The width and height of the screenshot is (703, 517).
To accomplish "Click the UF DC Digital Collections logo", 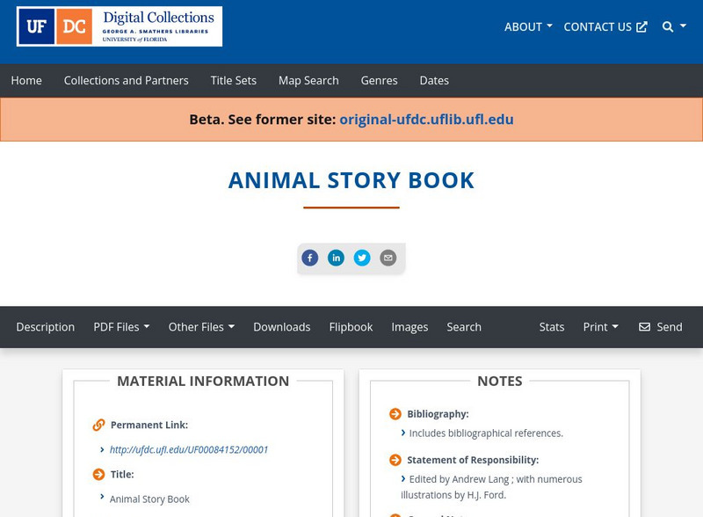I will tap(119, 26).
